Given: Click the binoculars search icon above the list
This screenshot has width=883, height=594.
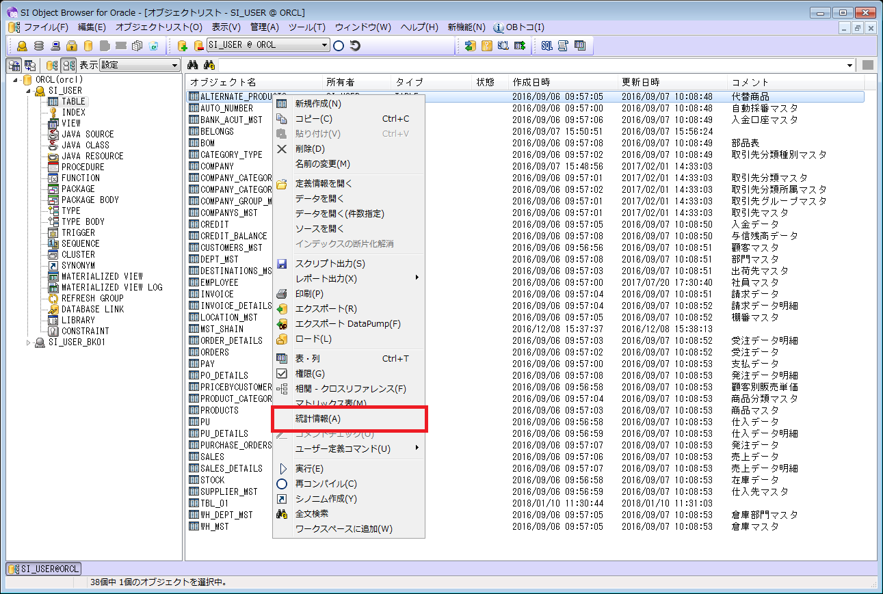Looking at the screenshot, I should click(x=194, y=65).
